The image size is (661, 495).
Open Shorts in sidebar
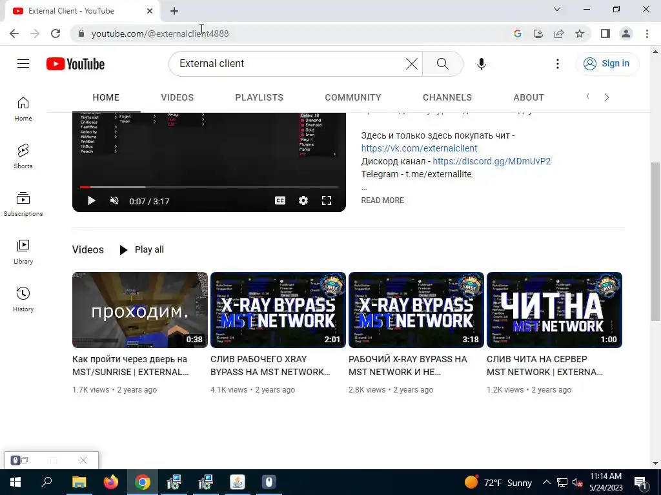23,157
